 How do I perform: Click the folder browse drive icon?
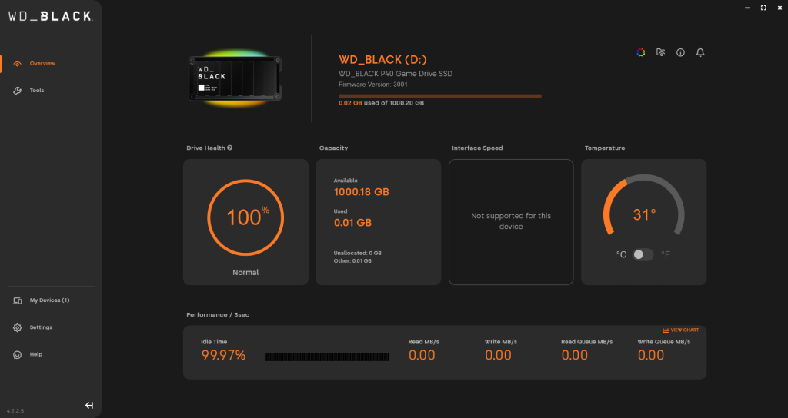tap(661, 52)
